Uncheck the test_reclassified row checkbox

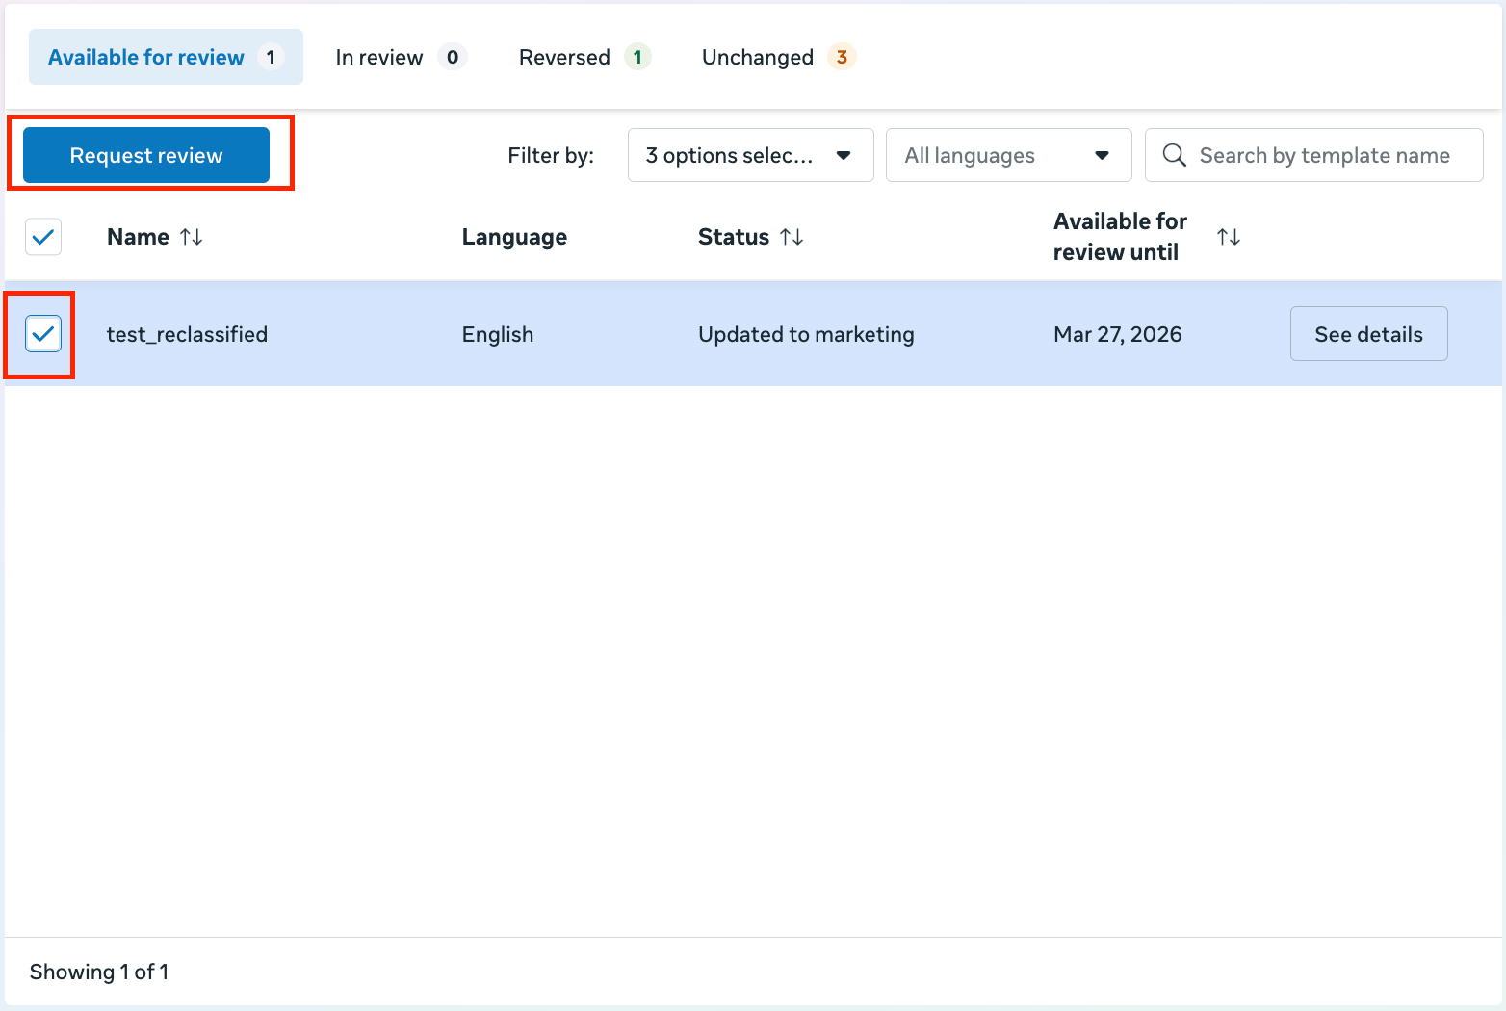click(x=43, y=334)
